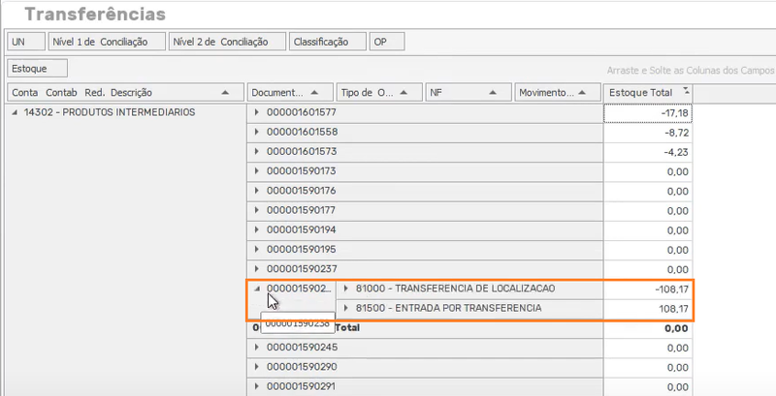Image resolution: width=776 pixels, height=396 pixels.
Task: Expand document 000001601573
Action: (x=256, y=152)
